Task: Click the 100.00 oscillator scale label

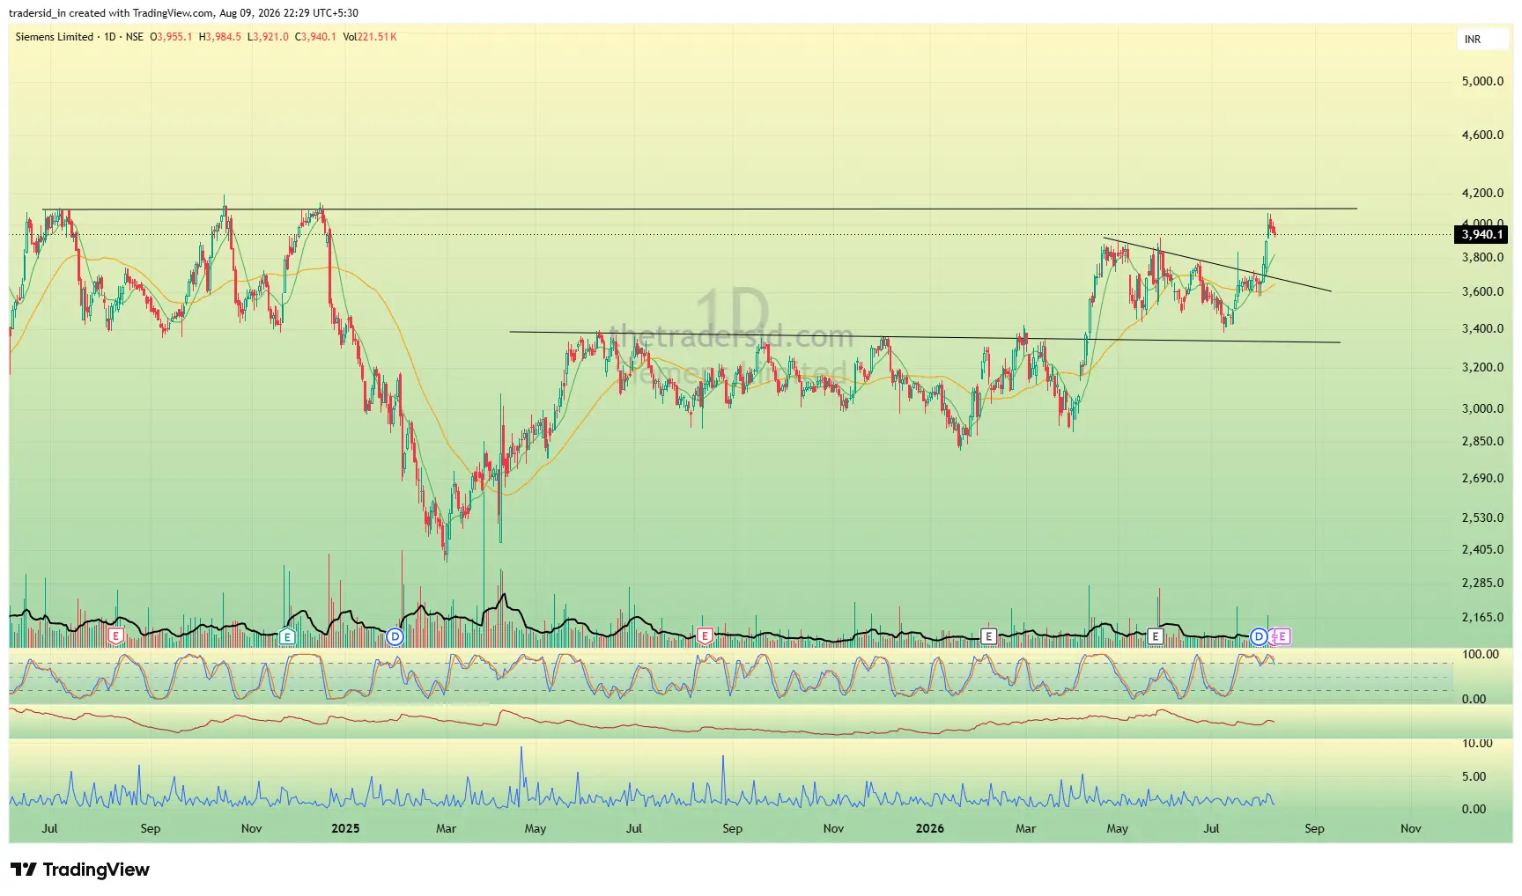Action: click(x=1480, y=654)
